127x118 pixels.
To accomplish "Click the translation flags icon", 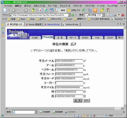I will tap(109, 10).
